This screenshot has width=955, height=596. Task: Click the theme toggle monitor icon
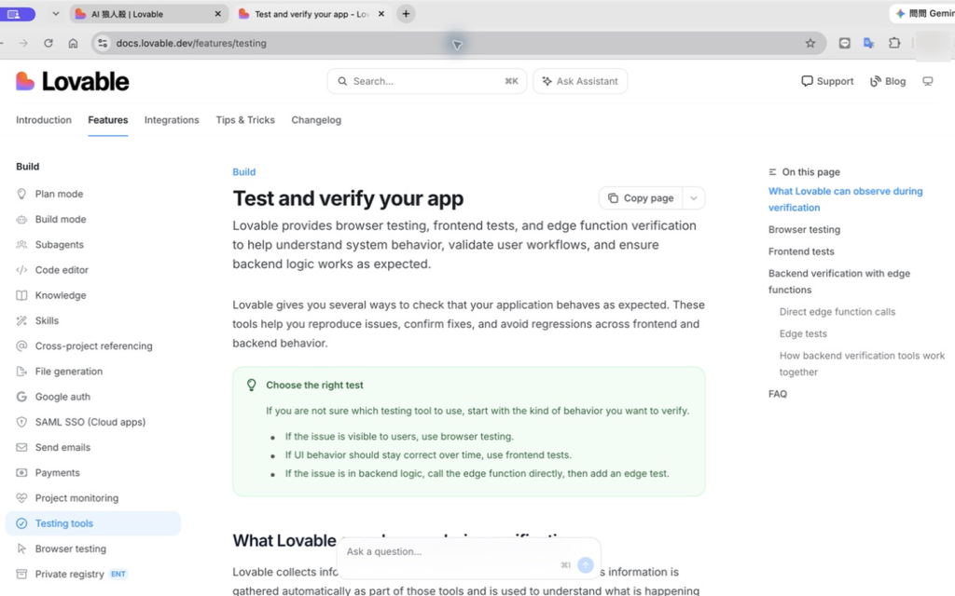click(928, 81)
